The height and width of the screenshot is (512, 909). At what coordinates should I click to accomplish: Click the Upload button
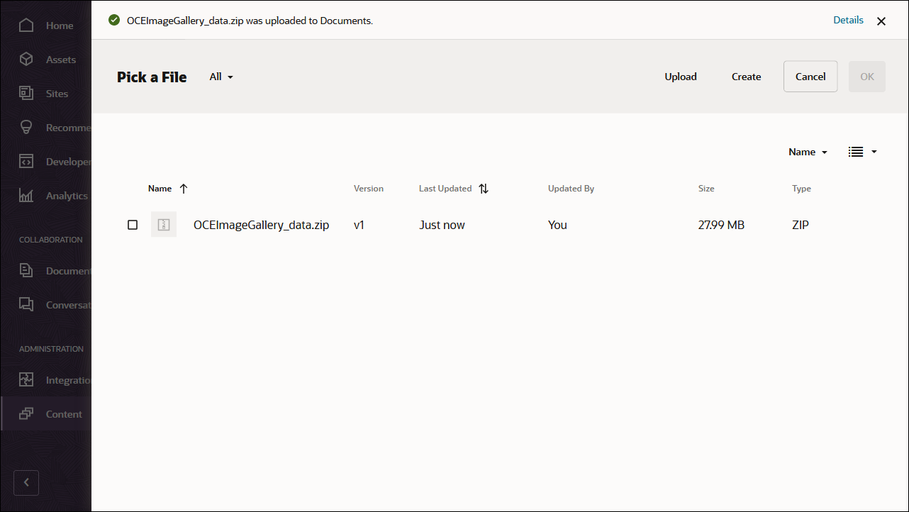pos(680,76)
